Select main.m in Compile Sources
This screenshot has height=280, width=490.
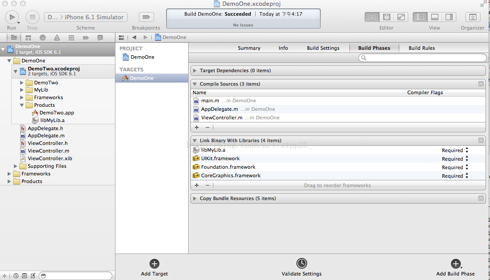click(338, 101)
